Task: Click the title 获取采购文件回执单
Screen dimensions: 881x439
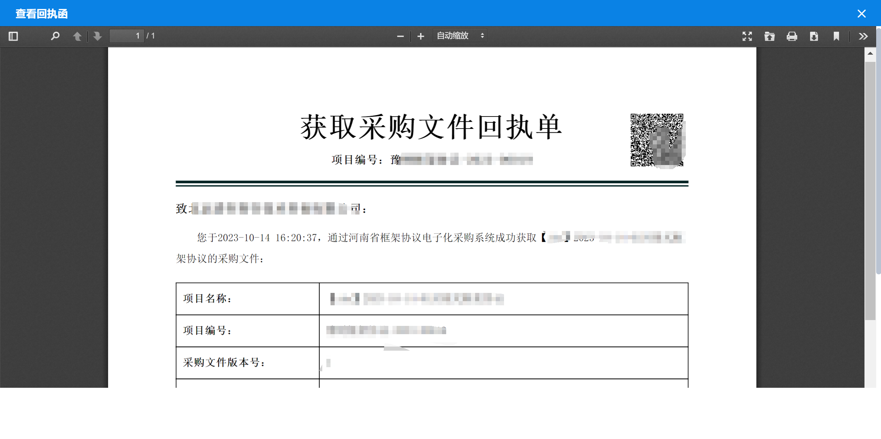Action: 431,127
